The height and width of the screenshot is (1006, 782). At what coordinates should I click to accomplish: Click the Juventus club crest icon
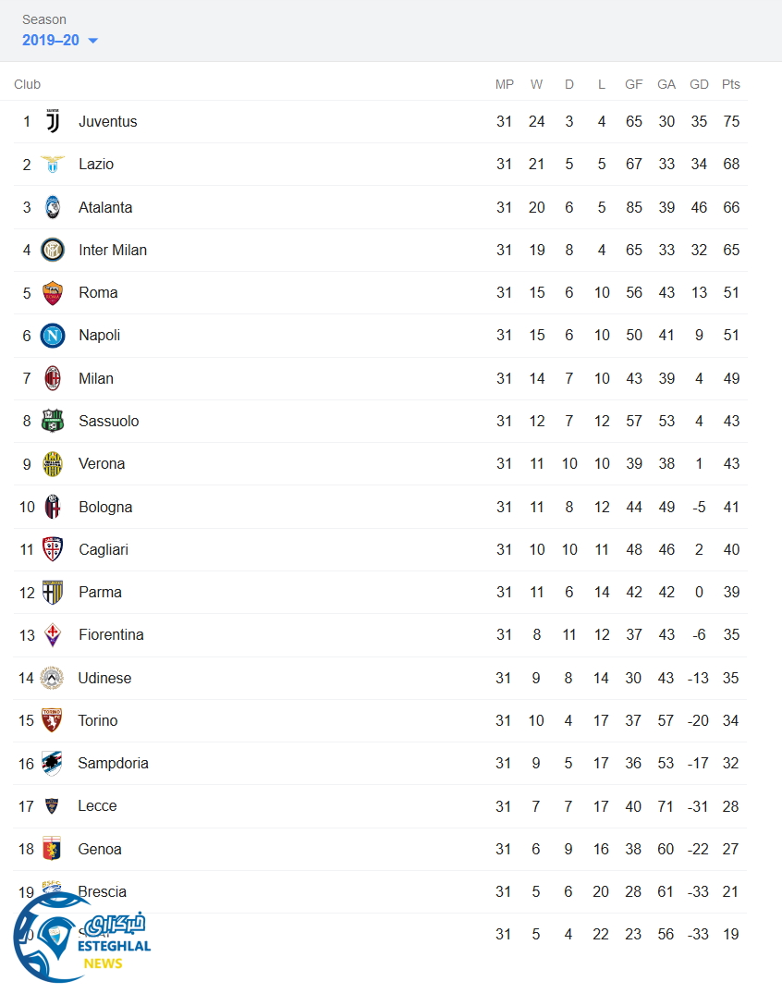pyautogui.click(x=53, y=122)
